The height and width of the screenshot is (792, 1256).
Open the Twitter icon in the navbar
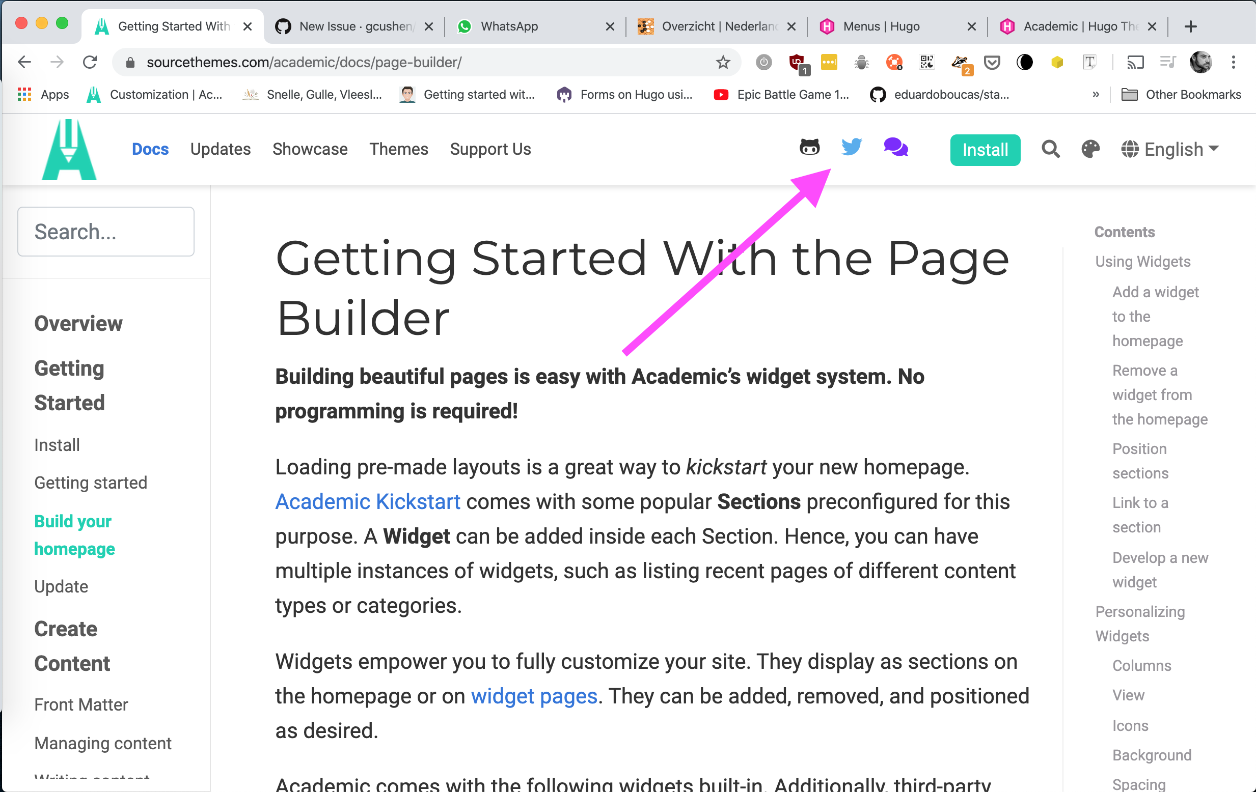point(851,148)
